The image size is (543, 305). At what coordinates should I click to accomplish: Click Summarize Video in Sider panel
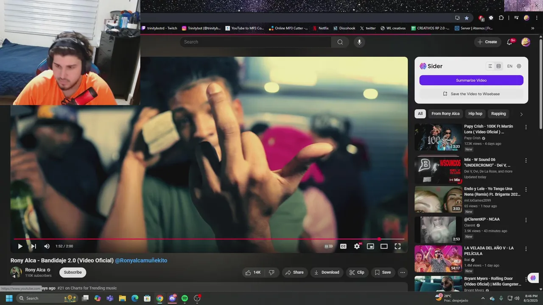[x=471, y=80]
